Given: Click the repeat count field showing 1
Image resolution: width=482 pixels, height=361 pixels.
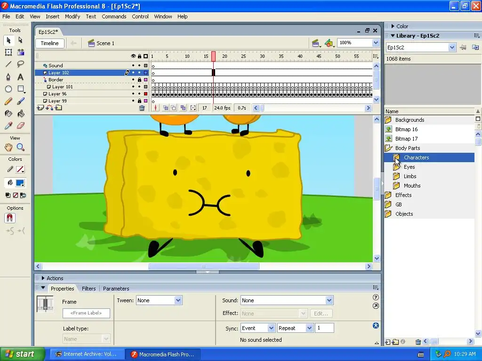Looking at the screenshot, I should point(324,328).
